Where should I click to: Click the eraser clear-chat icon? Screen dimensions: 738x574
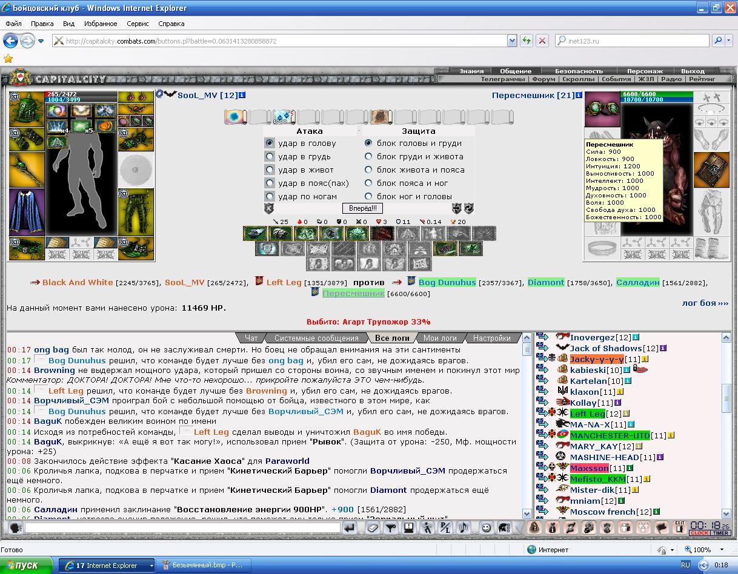373,528
